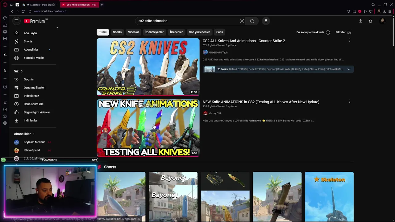This screenshot has width=395, height=222.
Task: Open More options for CS2 ALL Knives video
Action: [350, 40]
